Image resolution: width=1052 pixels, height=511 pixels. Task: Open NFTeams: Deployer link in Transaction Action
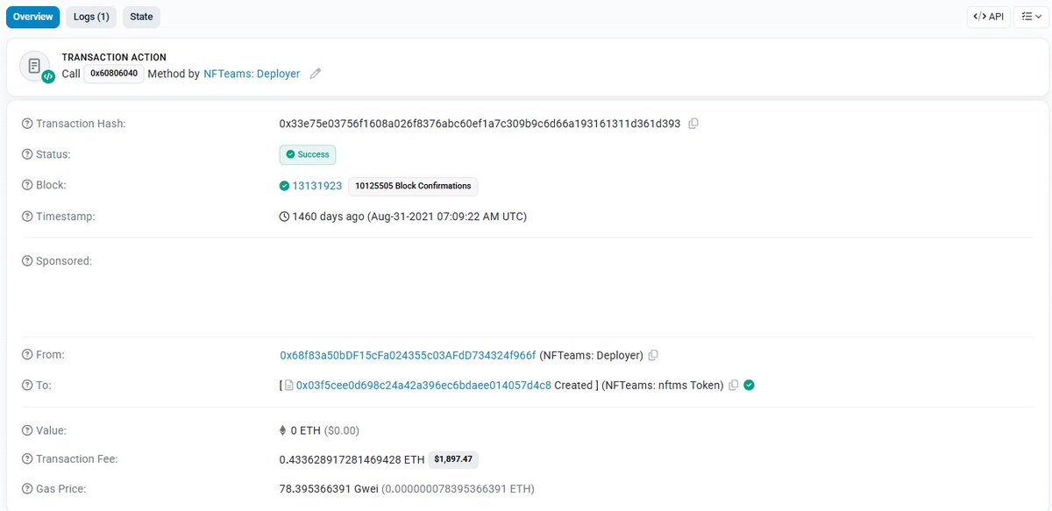tap(252, 75)
